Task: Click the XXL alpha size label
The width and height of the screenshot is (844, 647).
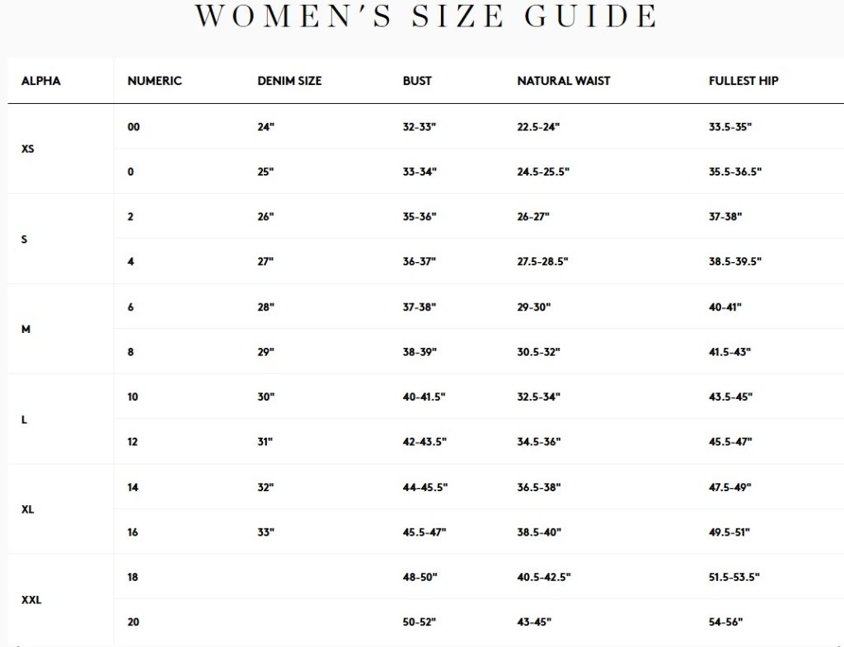Action: (x=31, y=600)
